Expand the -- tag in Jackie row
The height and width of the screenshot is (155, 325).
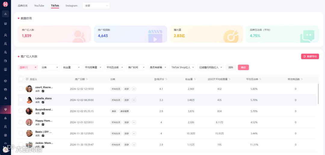[x=134, y=145]
